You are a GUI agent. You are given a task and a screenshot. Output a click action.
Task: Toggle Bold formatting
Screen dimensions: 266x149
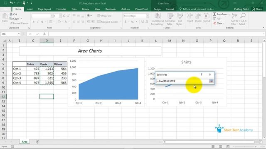click(34, 22)
